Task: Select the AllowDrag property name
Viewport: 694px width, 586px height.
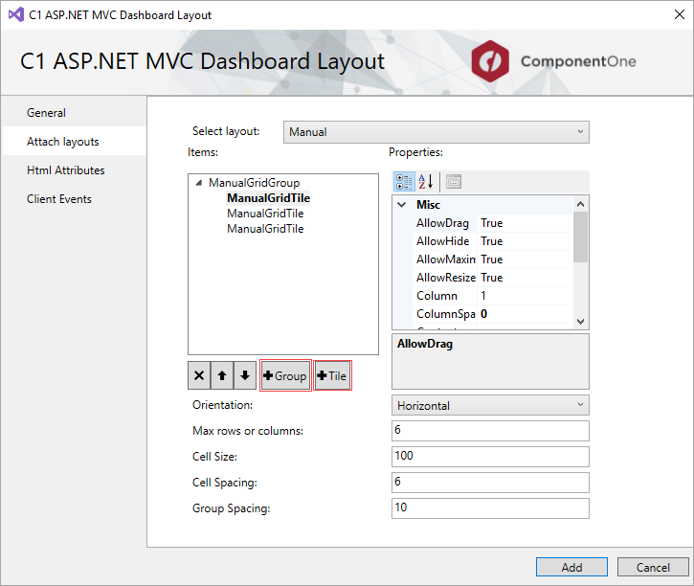Action: (444, 223)
